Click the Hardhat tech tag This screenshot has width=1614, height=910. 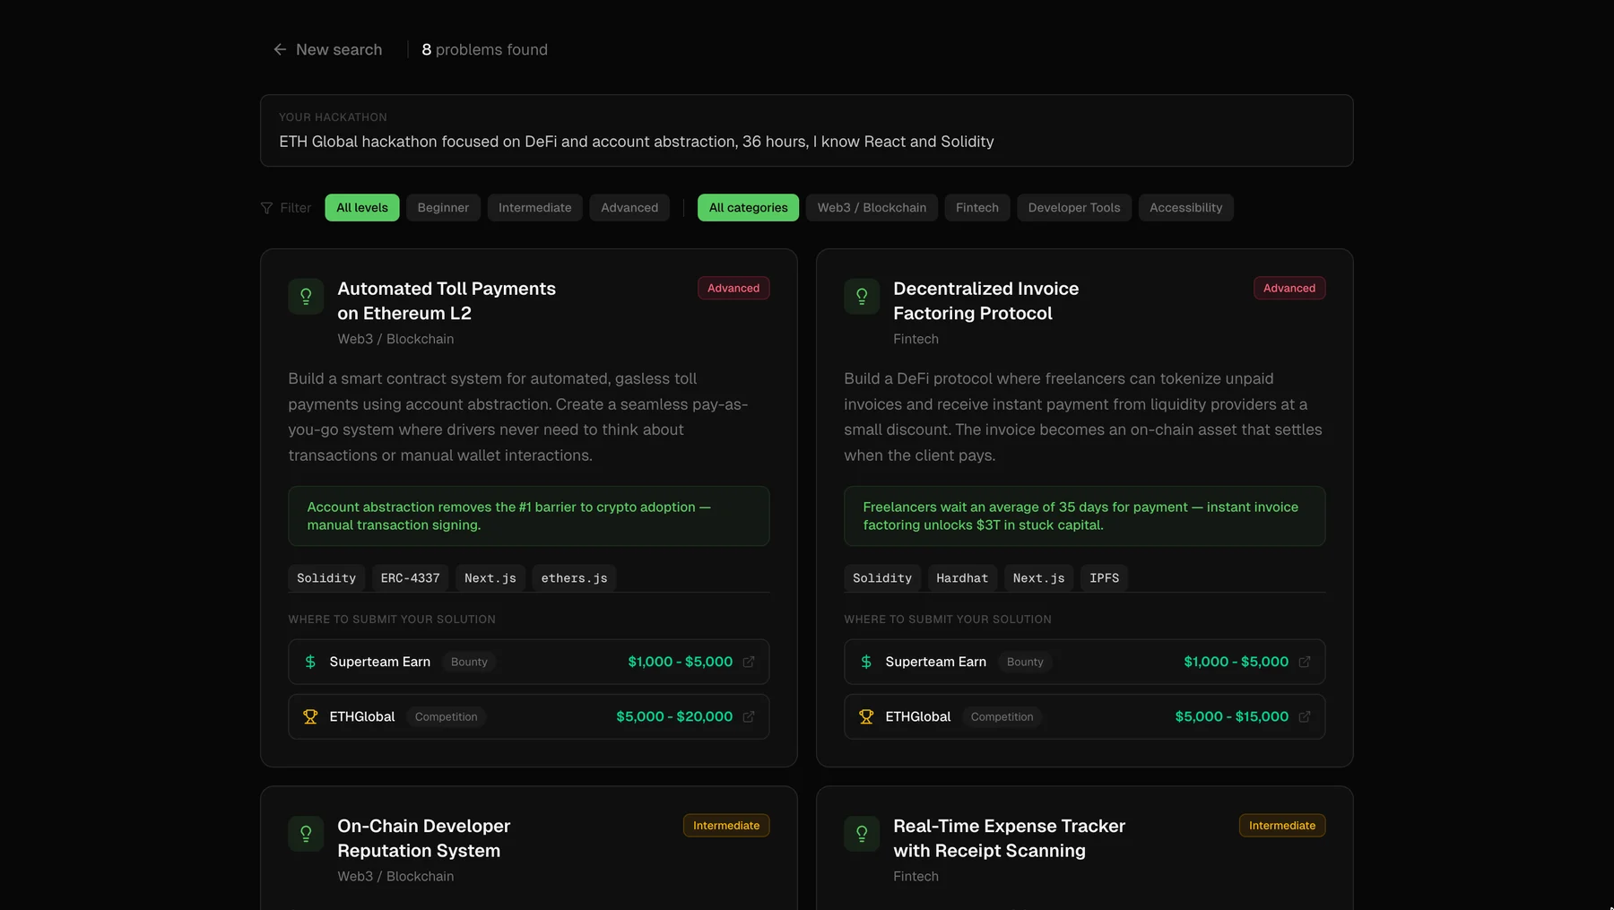click(x=962, y=578)
